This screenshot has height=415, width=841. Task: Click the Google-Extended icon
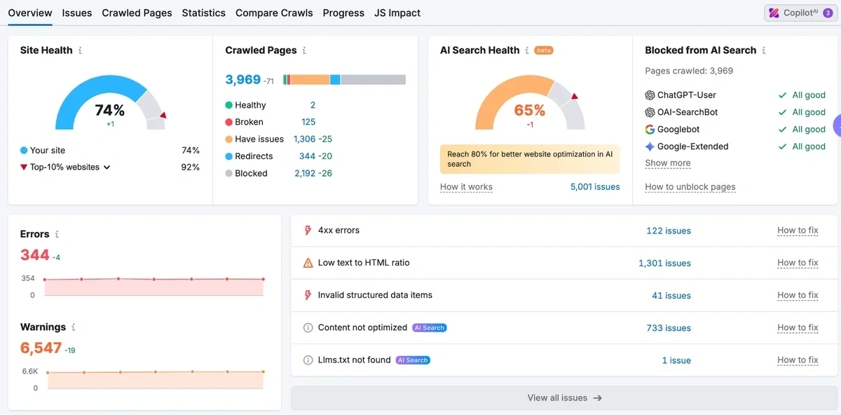651,147
